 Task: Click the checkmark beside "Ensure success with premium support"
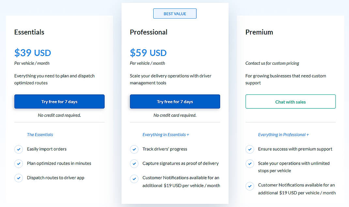250,149
